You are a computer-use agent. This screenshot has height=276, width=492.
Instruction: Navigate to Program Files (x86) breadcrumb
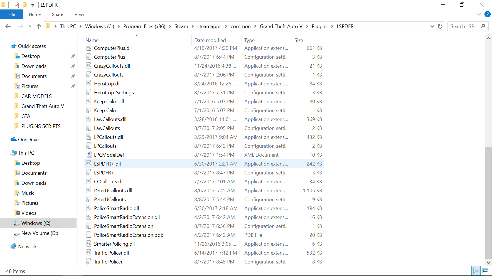(x=144, y=26)
